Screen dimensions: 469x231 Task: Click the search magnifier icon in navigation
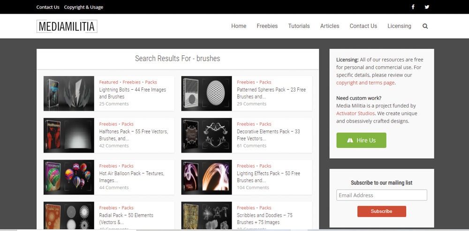click(x=425, y=26)
